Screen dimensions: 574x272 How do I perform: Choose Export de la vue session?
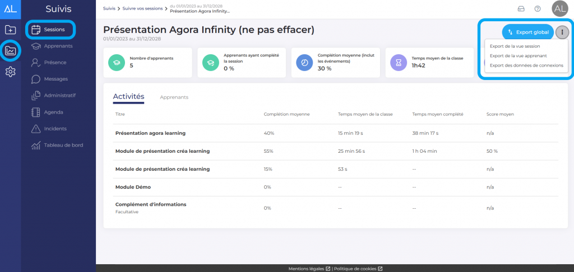click(x=515, y=46)
